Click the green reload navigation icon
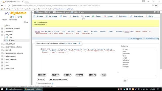Viewport: 162px width, 91px height. 21,17
